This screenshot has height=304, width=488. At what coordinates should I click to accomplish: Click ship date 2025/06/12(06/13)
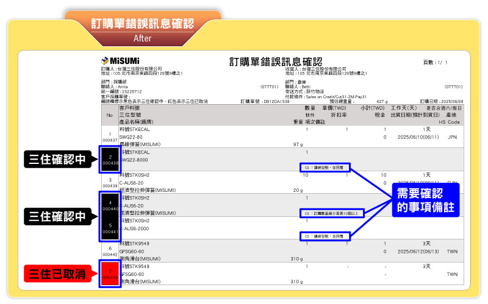pos(418,252)
